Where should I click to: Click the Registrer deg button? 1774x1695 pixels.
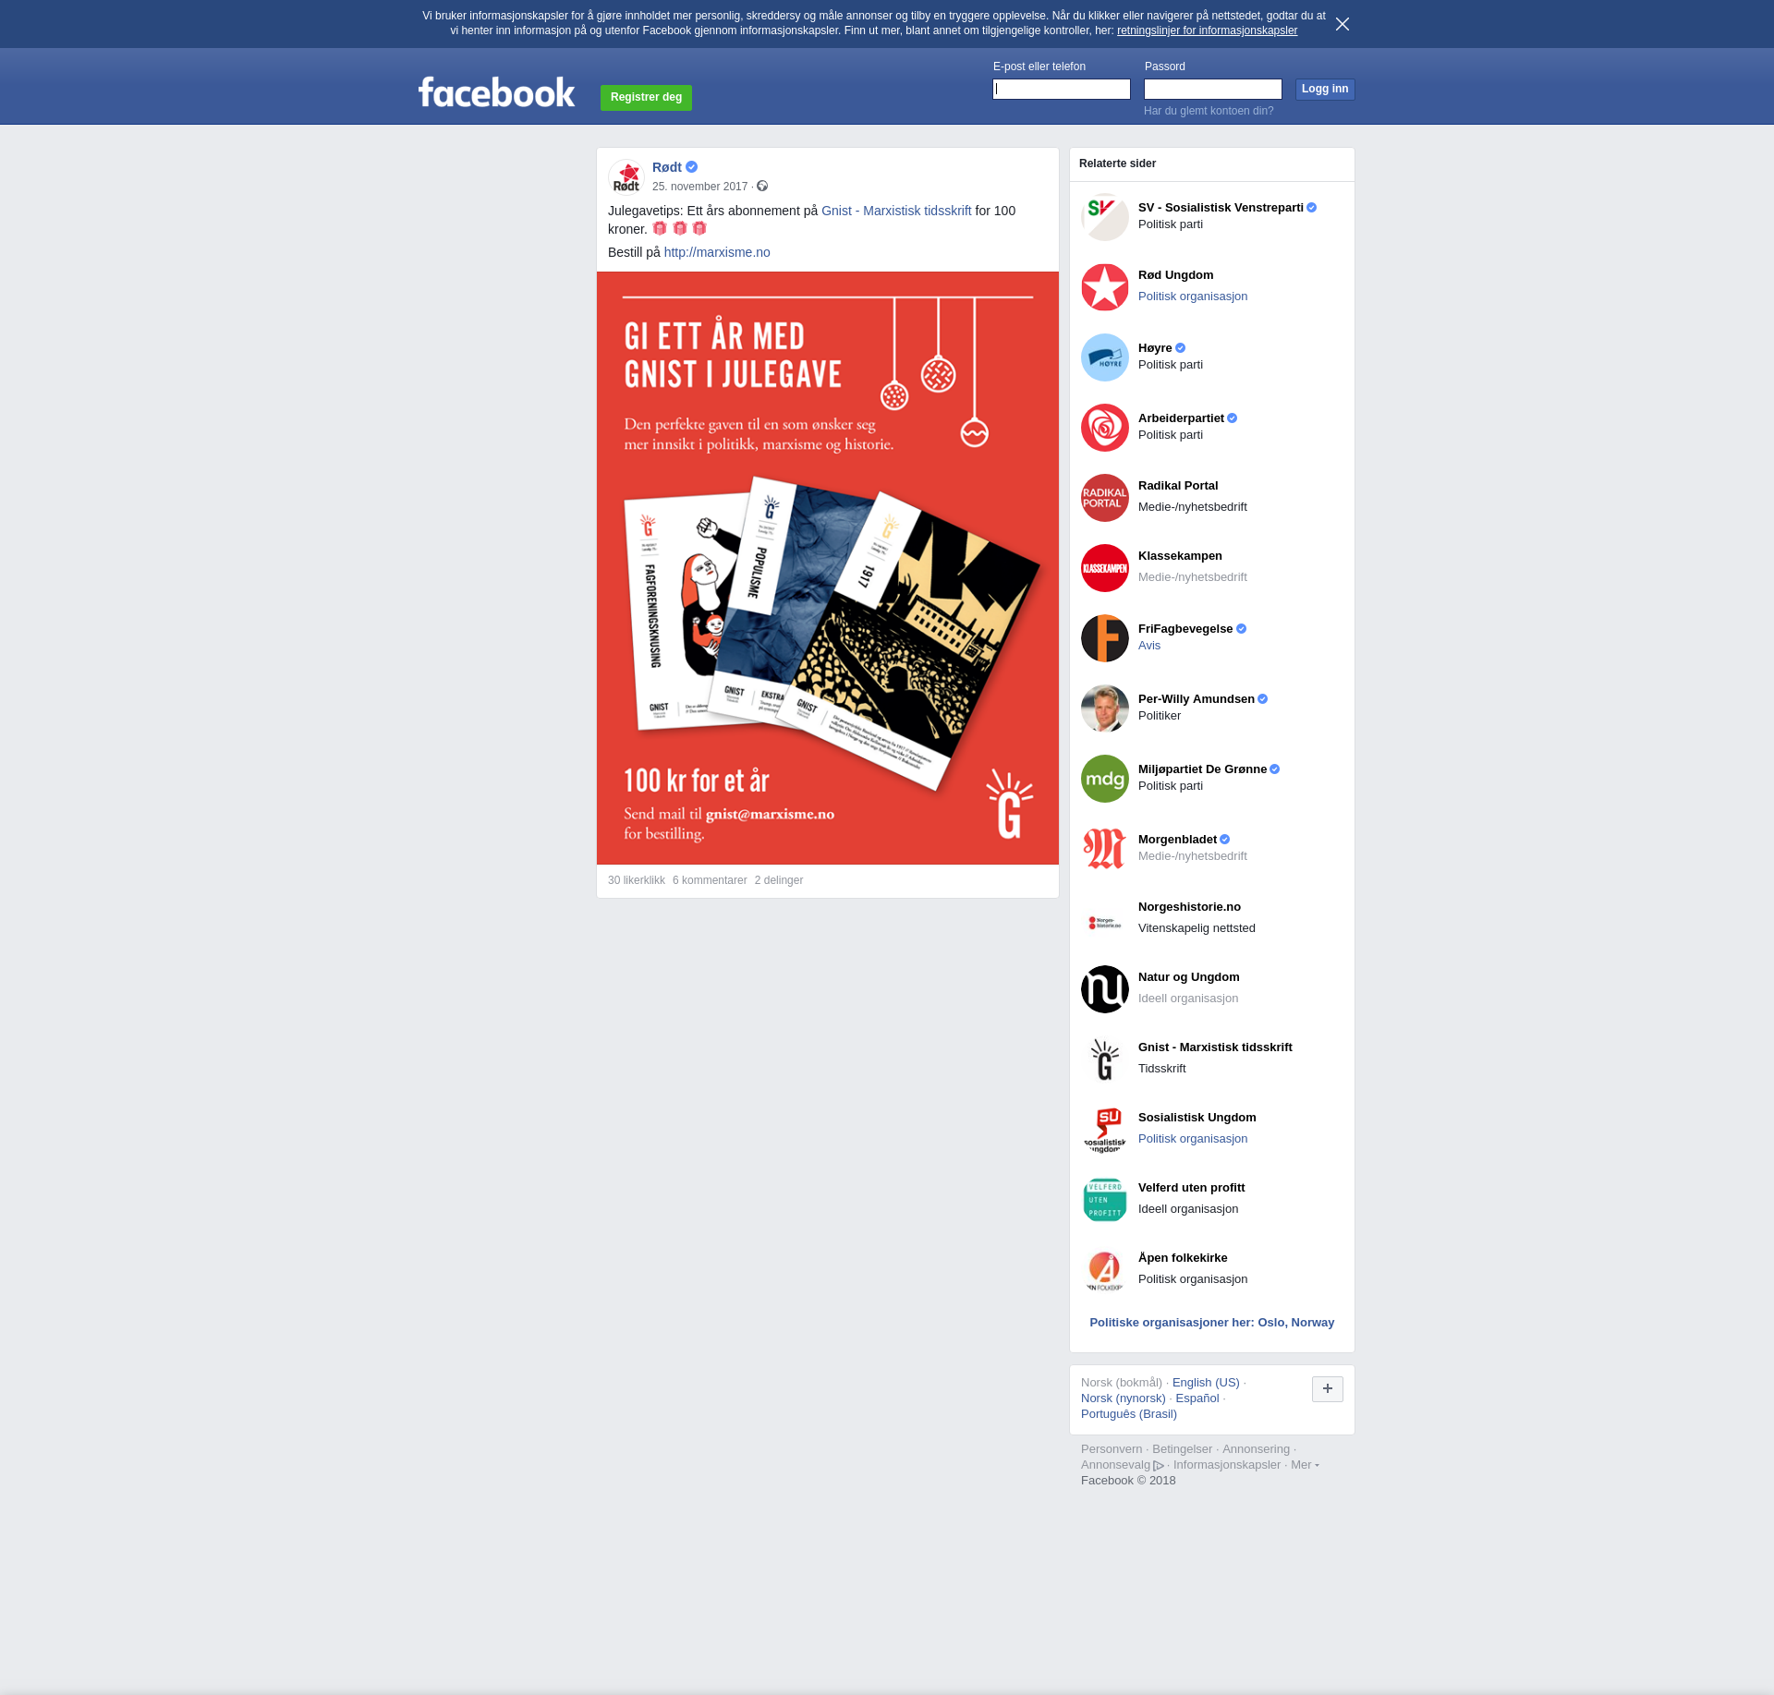point(646,97)
